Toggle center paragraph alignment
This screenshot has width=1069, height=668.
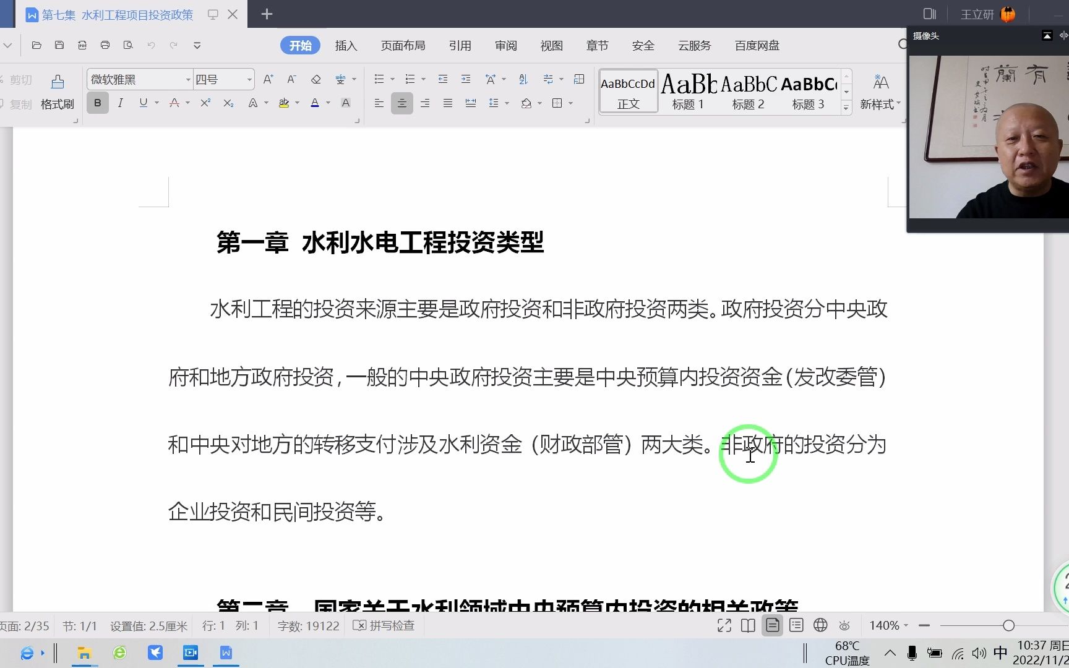coord(402,103)
